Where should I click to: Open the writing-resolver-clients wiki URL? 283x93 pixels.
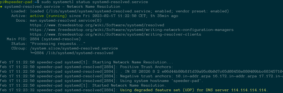pyautogui.click(x=116, y=34)
